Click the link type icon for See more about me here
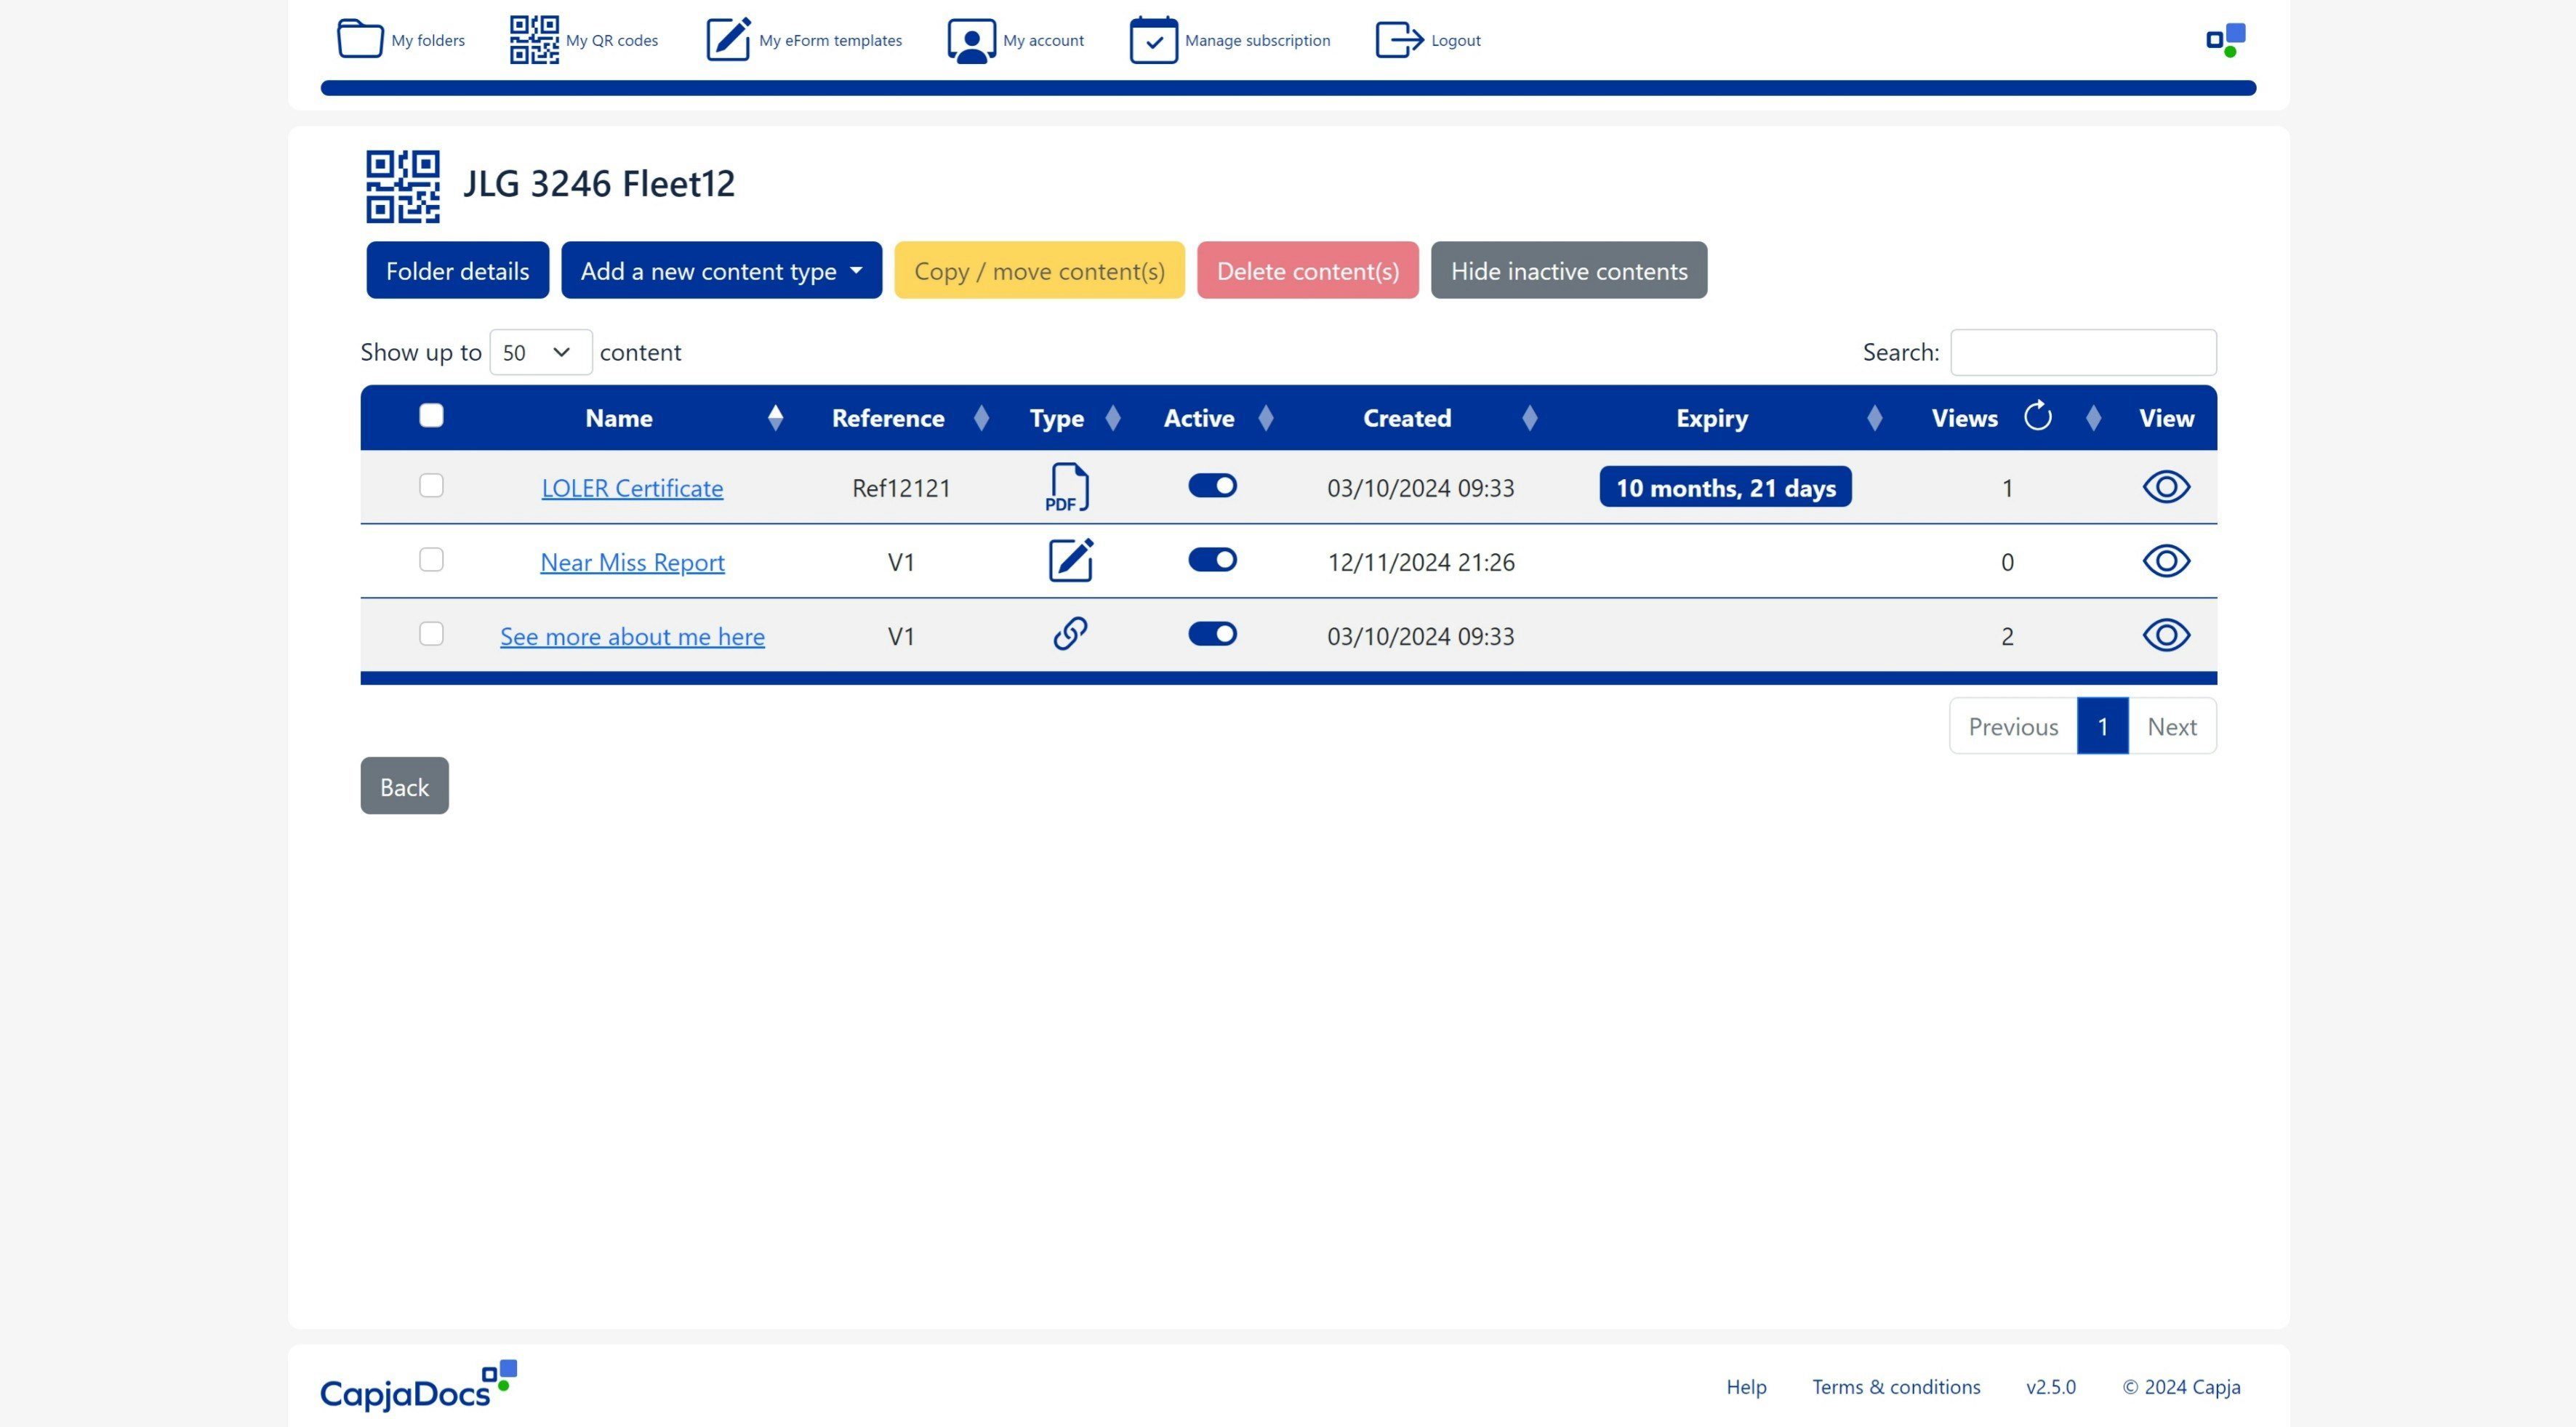This screenshot has width=2576, height=1427. pos(1070,634)
